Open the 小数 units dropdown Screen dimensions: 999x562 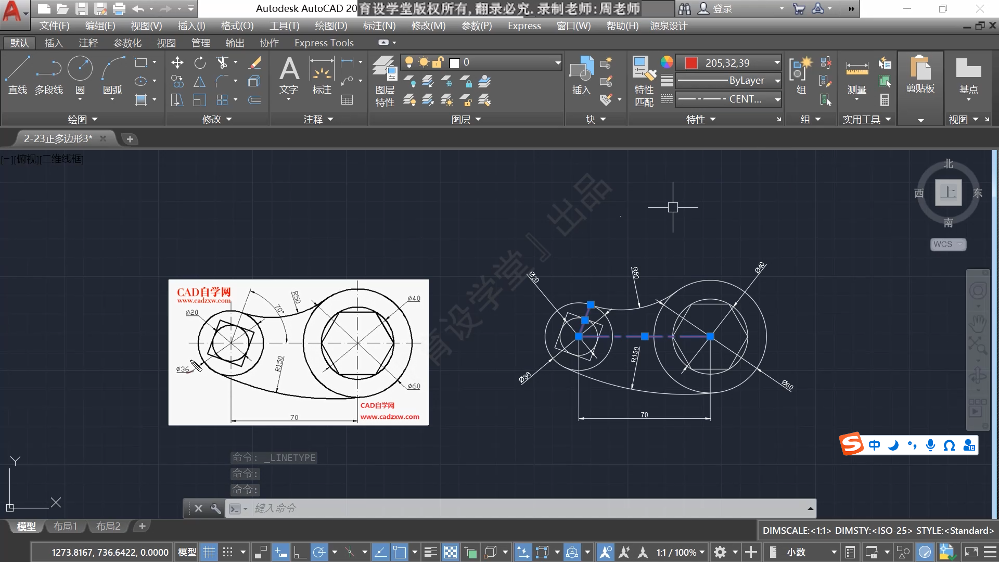811,552
